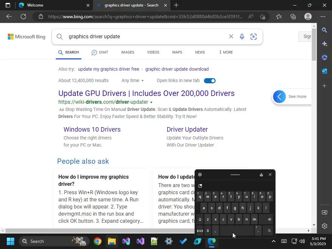
Task: Open the Collections icon
Action: coord(293,17)
